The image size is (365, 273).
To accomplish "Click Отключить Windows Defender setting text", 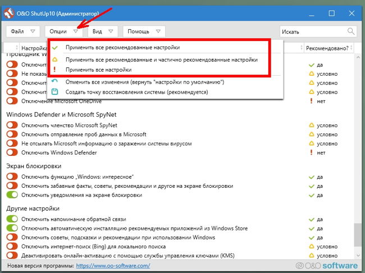I will (59, 152).
